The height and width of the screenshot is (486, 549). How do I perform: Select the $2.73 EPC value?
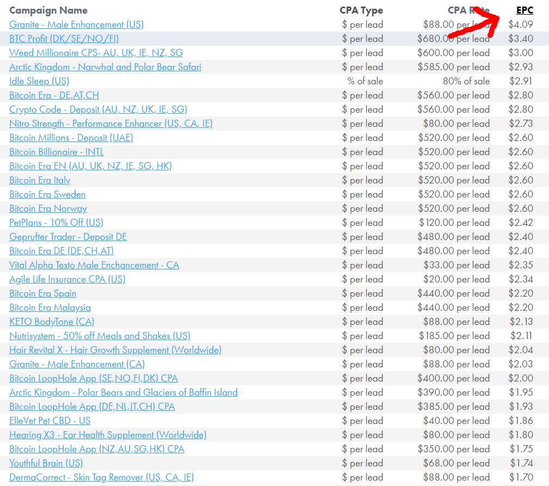[521, 124]
